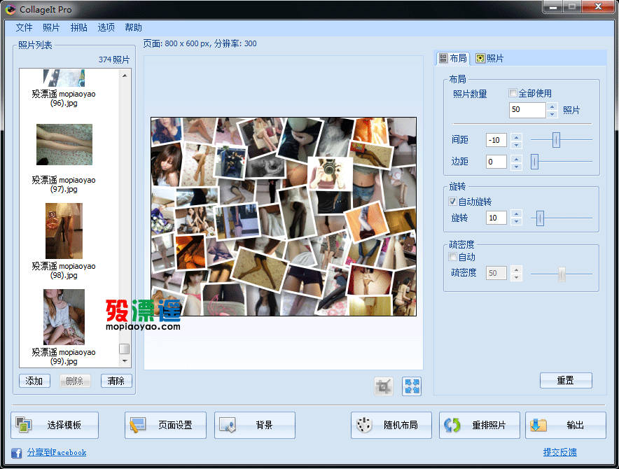The image size is (619, 469).
Task: Click the 374 照片 count label
Action: pyautogui.click(x=114, y=59)
